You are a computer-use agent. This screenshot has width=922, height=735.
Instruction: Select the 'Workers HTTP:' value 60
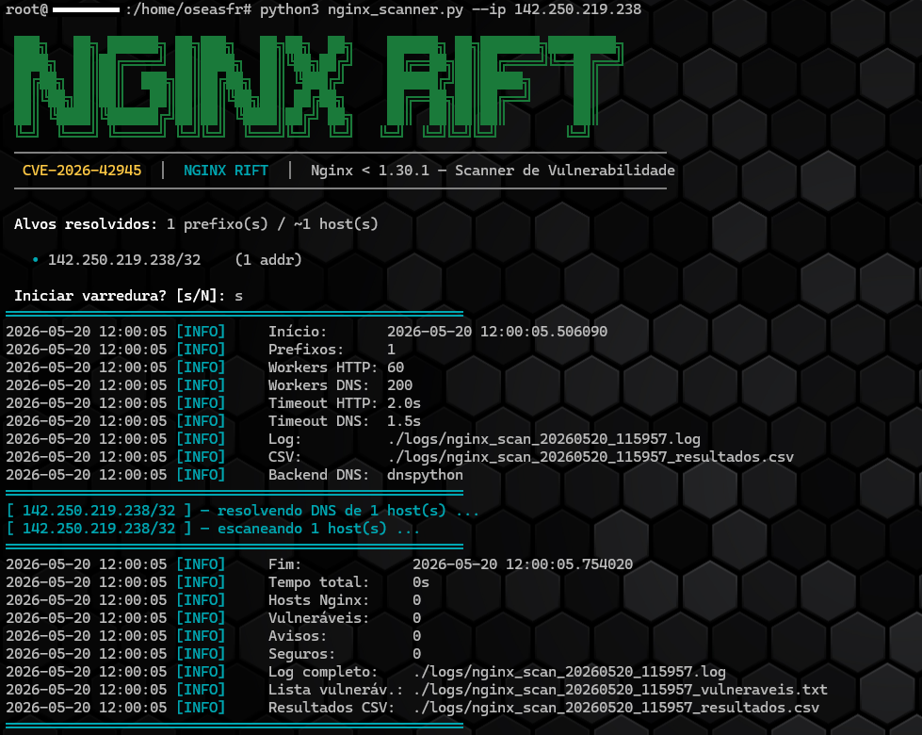coord(396,367)
